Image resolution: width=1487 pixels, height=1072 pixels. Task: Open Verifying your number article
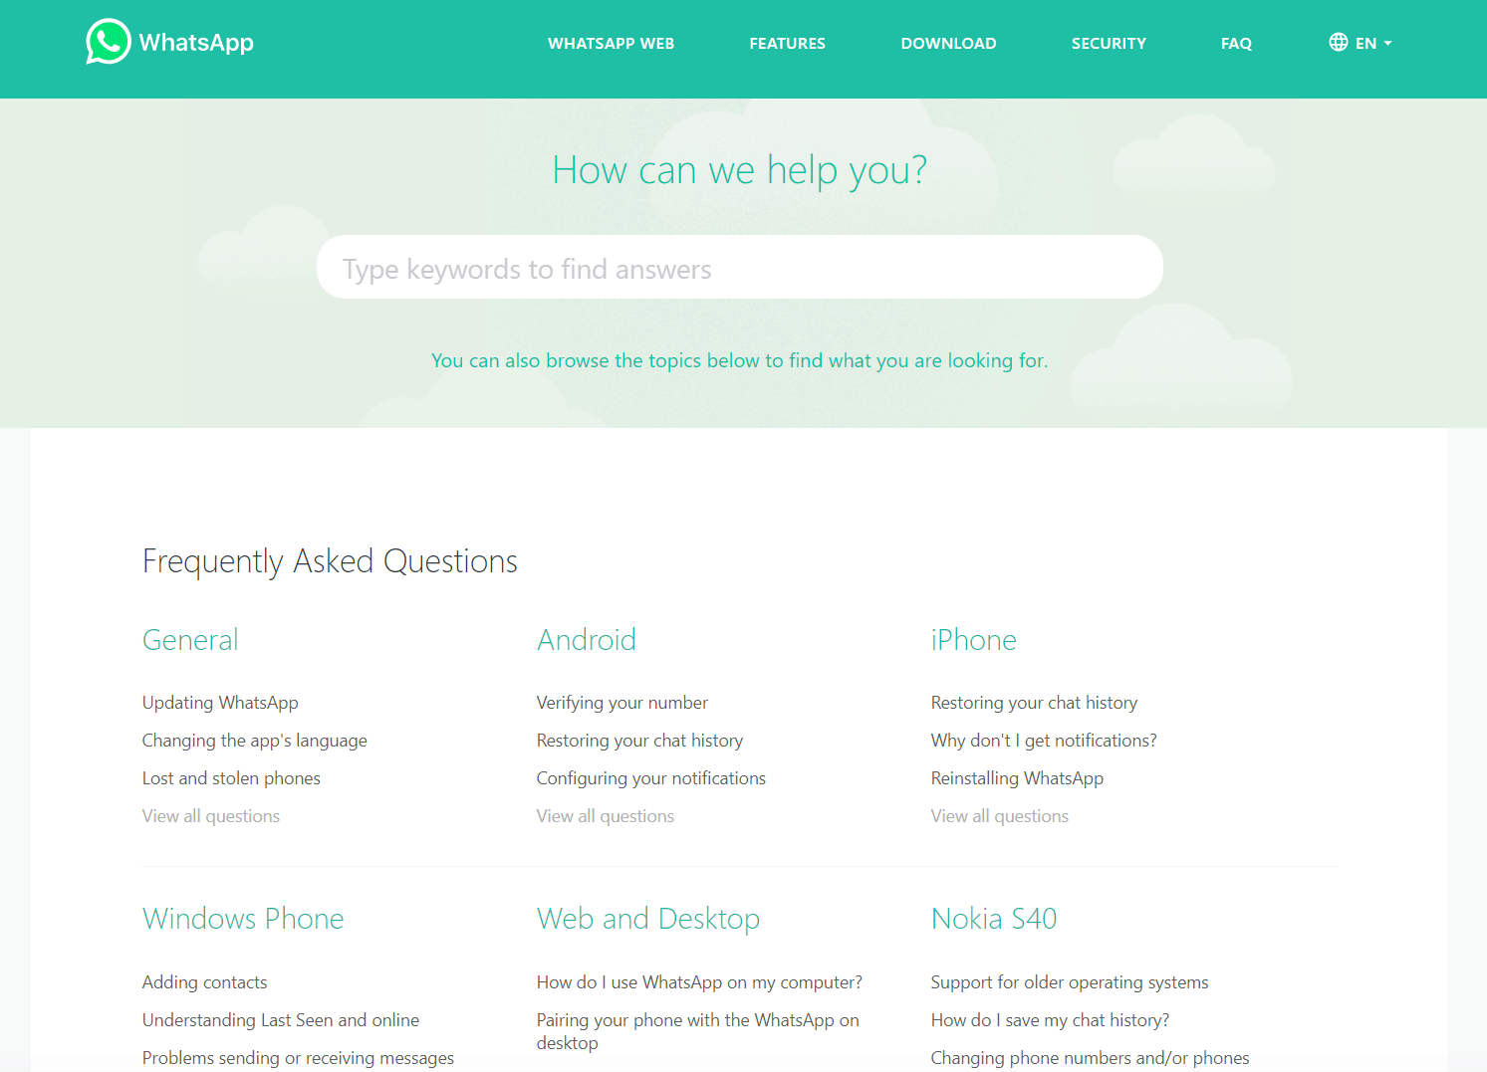click(621, 703)
